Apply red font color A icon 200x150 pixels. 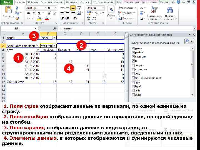(47, 18)
